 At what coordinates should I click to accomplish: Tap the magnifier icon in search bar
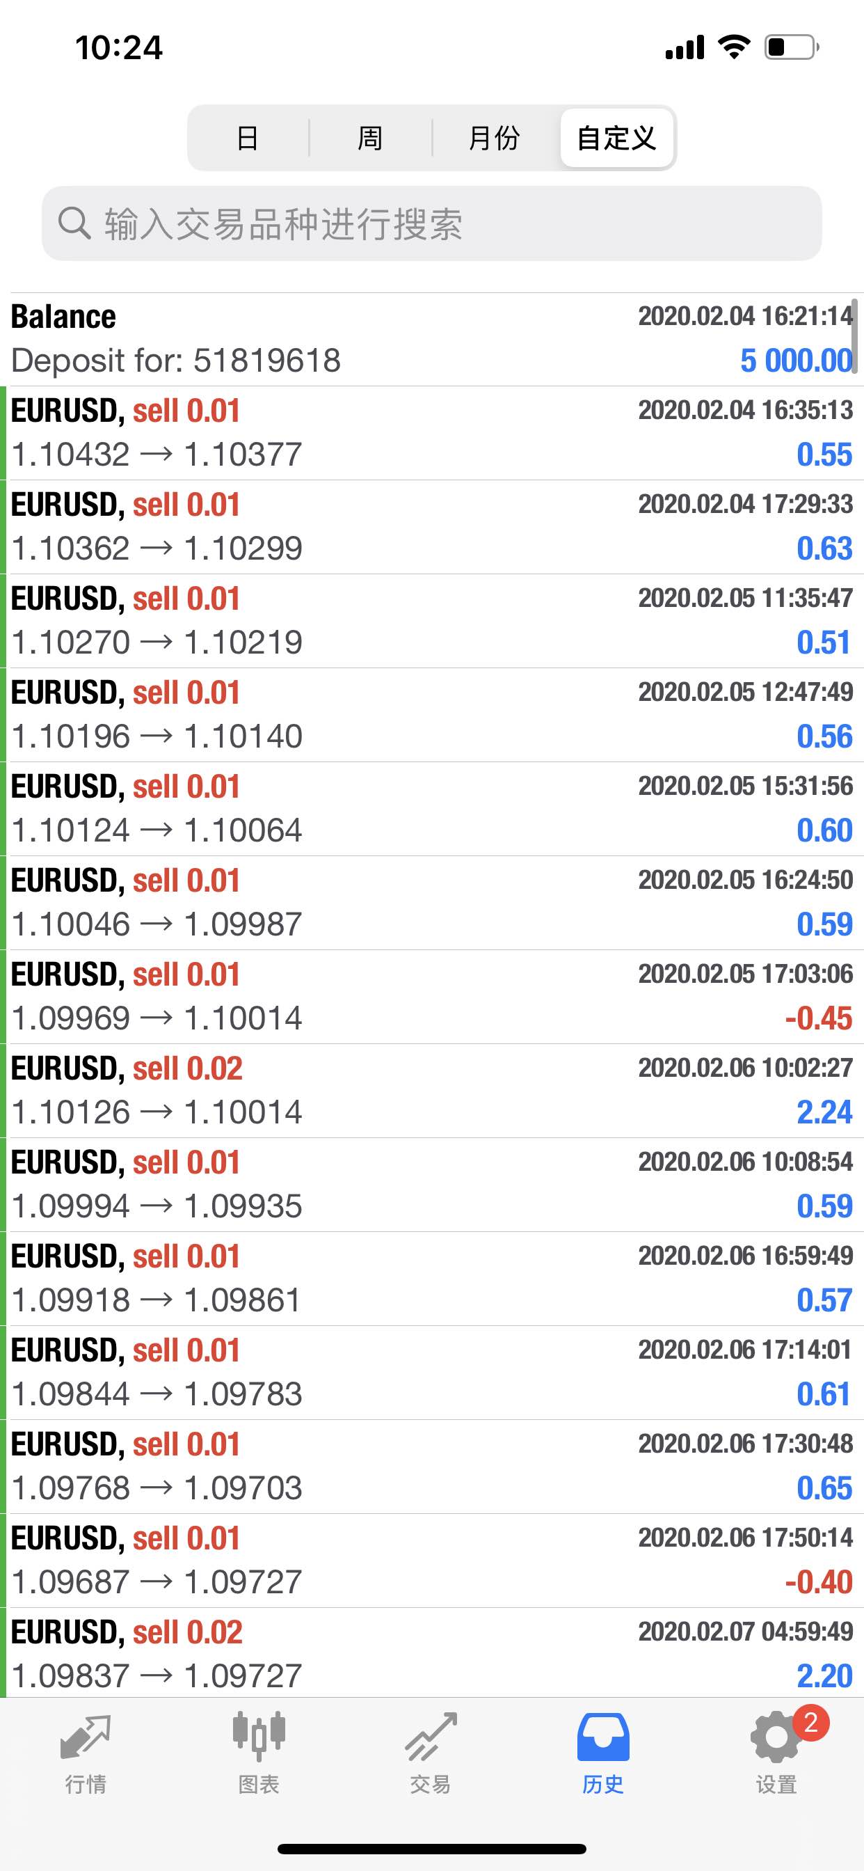point(74,223)
